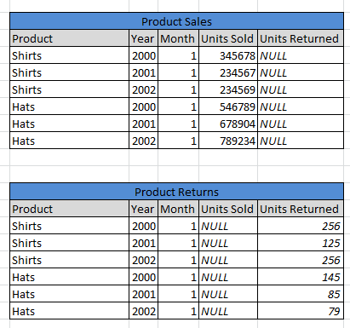Select the cell containing 546789
Screen dimensions: 350x328
(x=228, y=106)
